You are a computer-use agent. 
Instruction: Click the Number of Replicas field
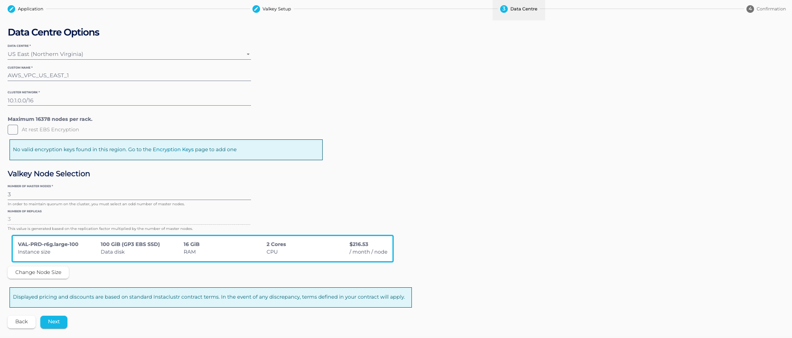point(129,219)
